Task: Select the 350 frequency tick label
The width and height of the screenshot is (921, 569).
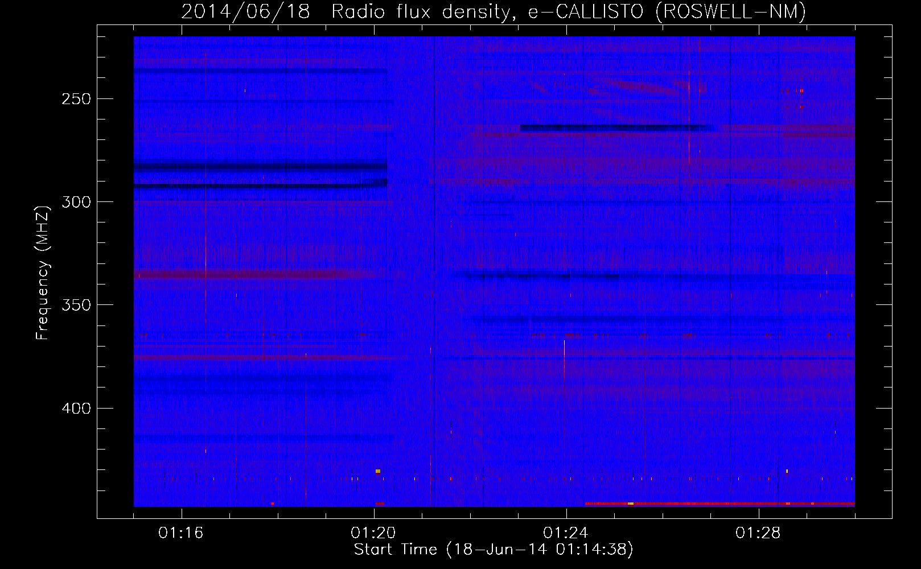Action: (x=76, y=305)
